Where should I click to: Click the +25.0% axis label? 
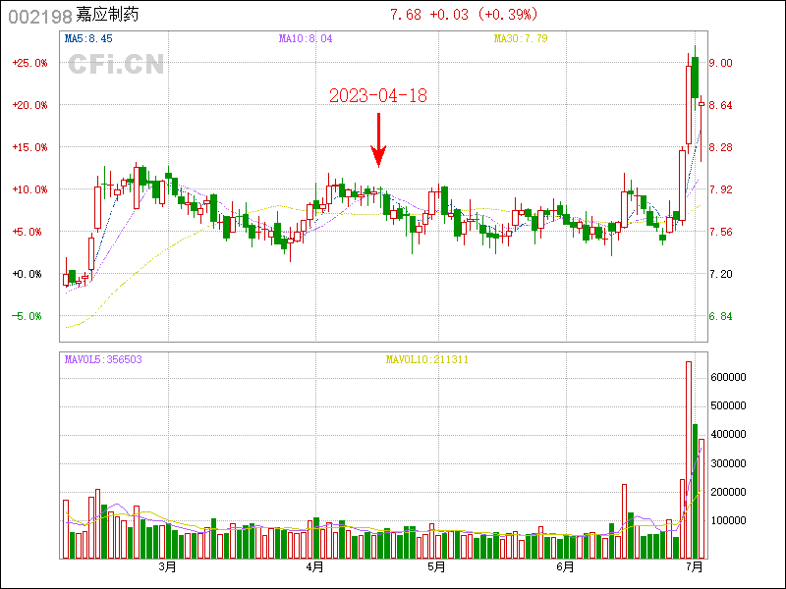coord(30,63)
